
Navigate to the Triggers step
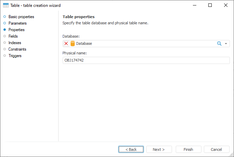pyautogui.click(x=15, y=56)
